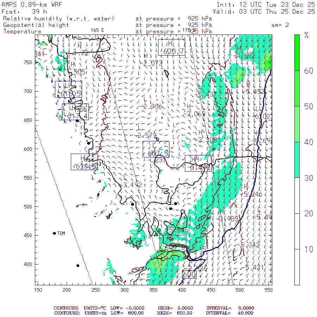Image resolution: width=317 pixels, height=317 pixels.
Task: Click the low temperature value '-5.342'
Action: point(248,245)
